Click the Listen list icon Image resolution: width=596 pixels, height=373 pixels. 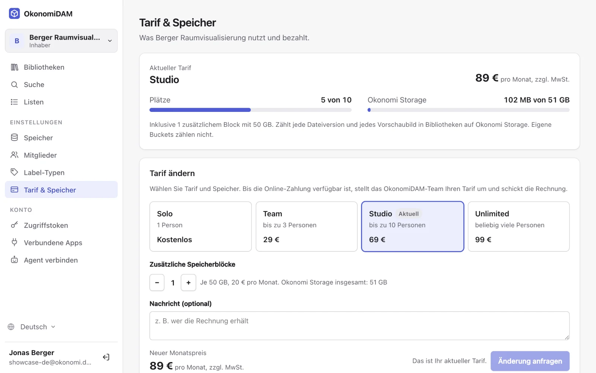pos(15,102)
